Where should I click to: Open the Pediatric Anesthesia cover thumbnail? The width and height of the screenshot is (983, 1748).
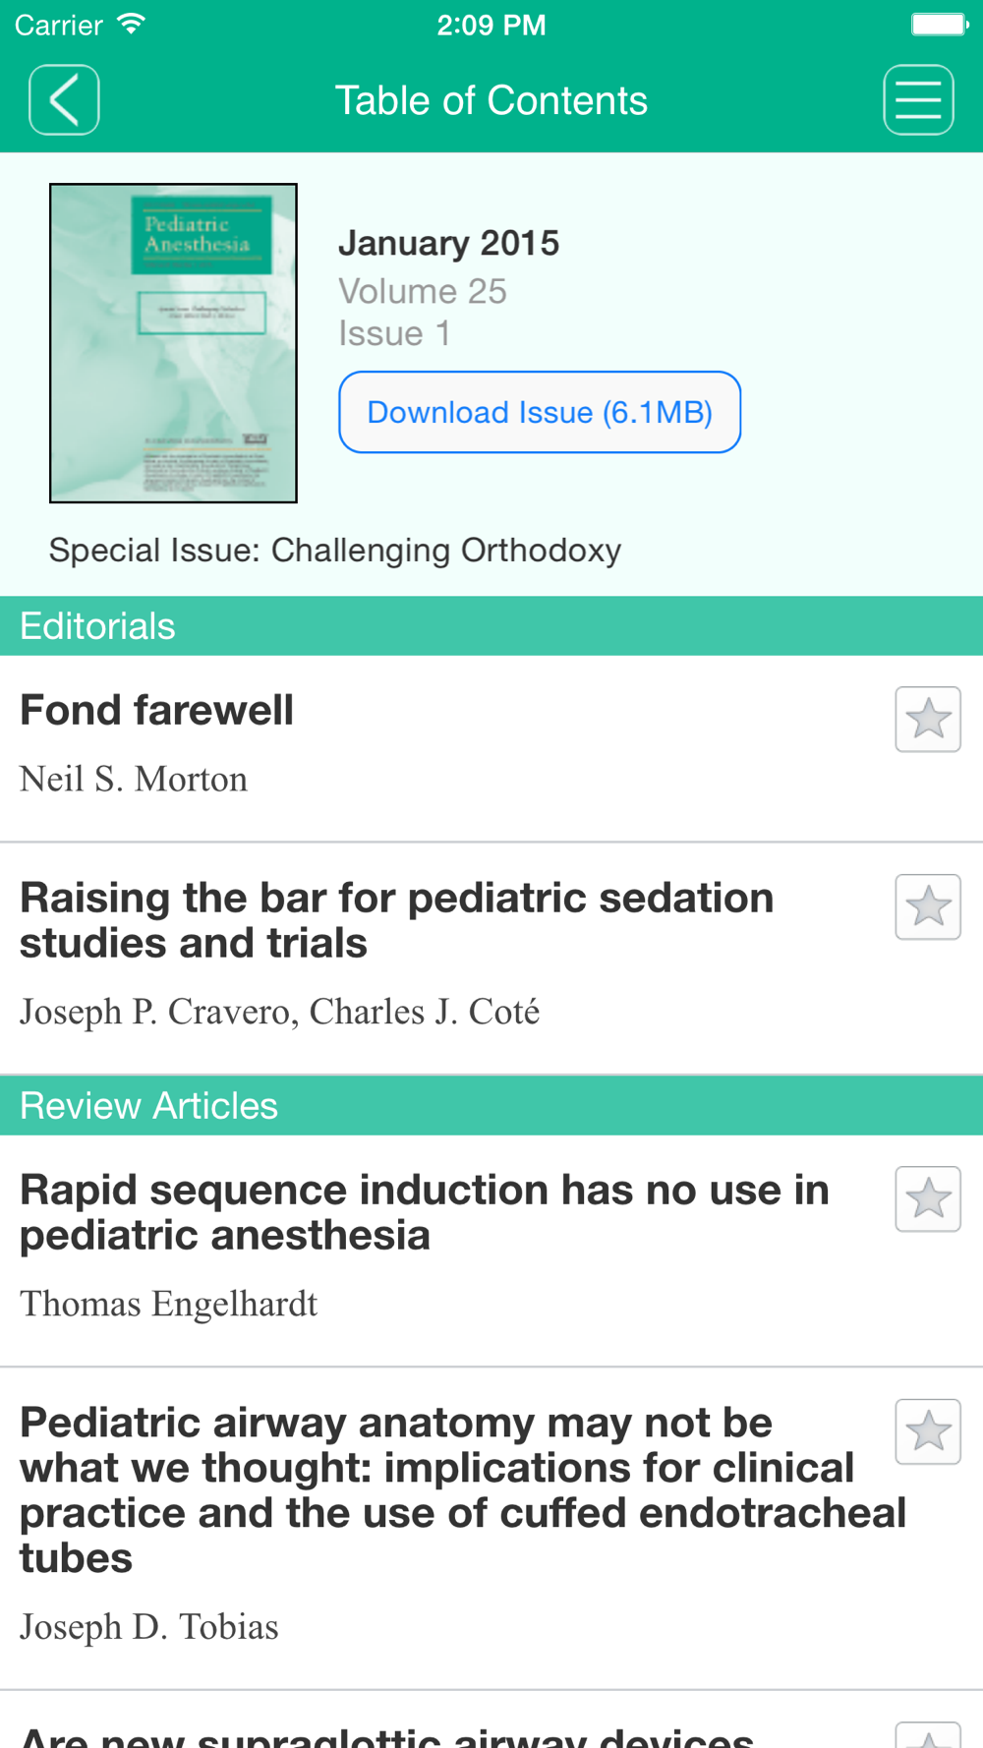coord(173,343)
